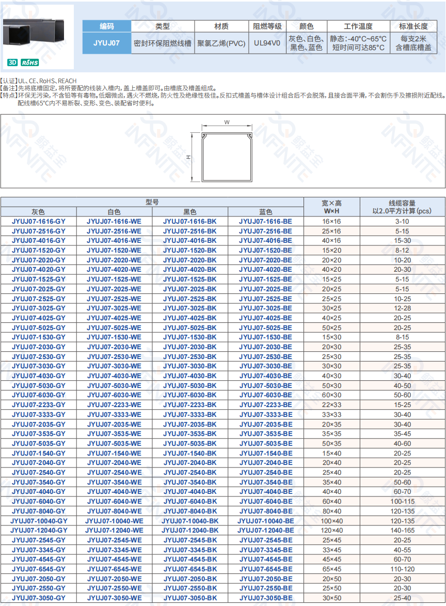The height and width of the screenshot is (606, 446).
Task: Open model JYUJ07-10040-GY
Action: [x=39, y=521]
